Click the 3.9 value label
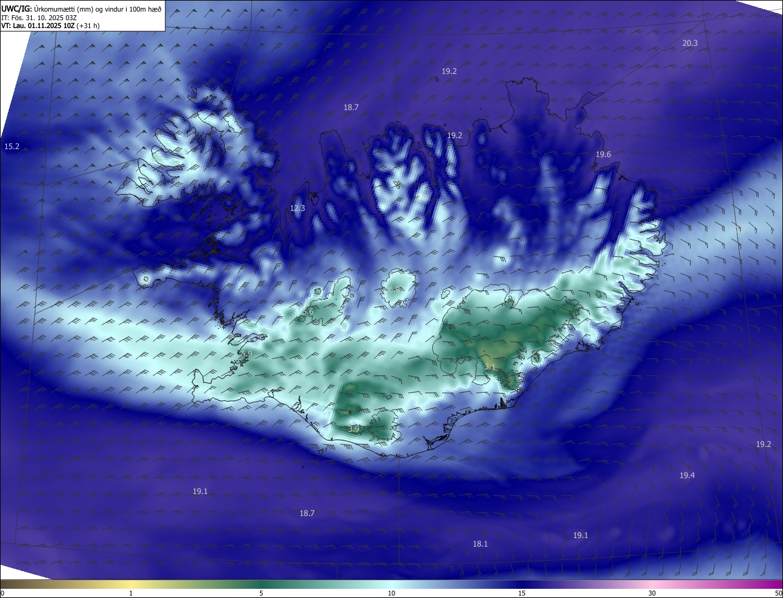Viewport: 783px width, 598px height. tap(353, 429)
